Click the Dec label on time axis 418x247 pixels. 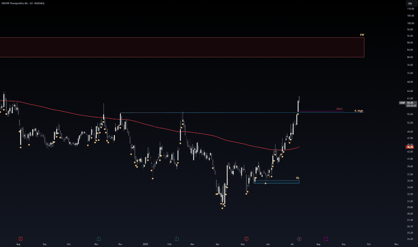120,244
